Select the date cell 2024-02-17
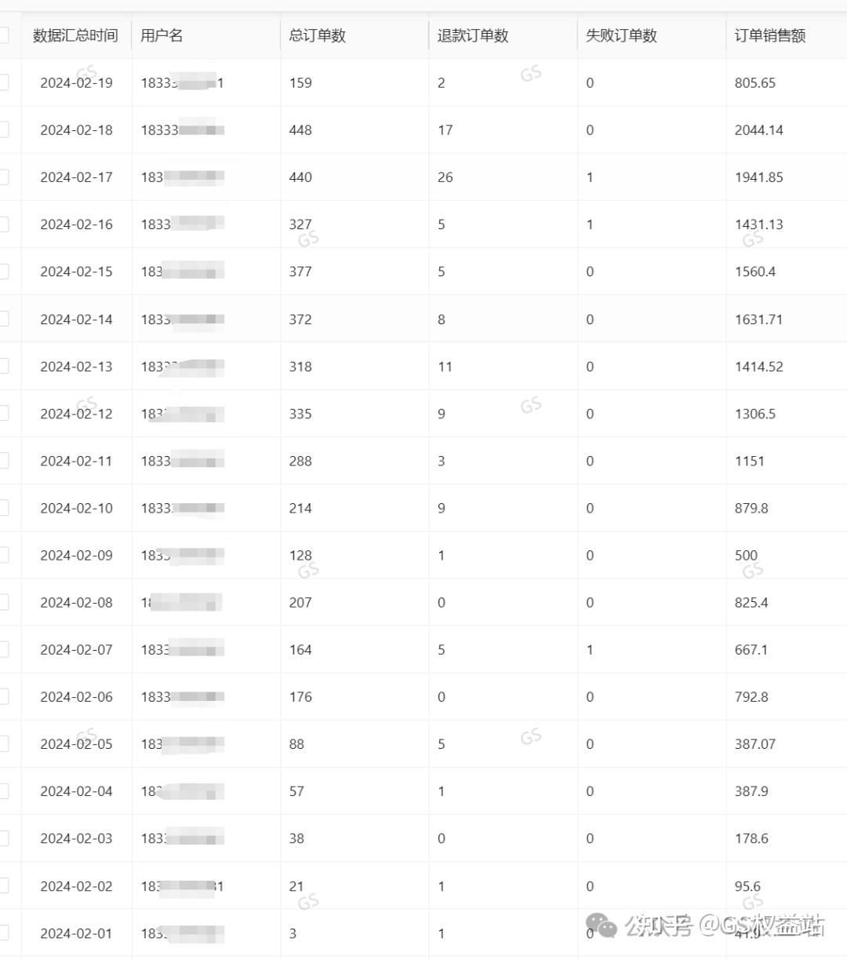Screen dimensions: 847x960 (x=76, y=177)
